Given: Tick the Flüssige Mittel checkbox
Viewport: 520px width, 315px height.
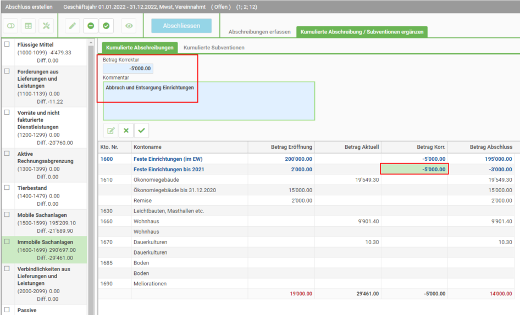Looking at the screenshot, I should pyautogui.click(x=7, y=44).
